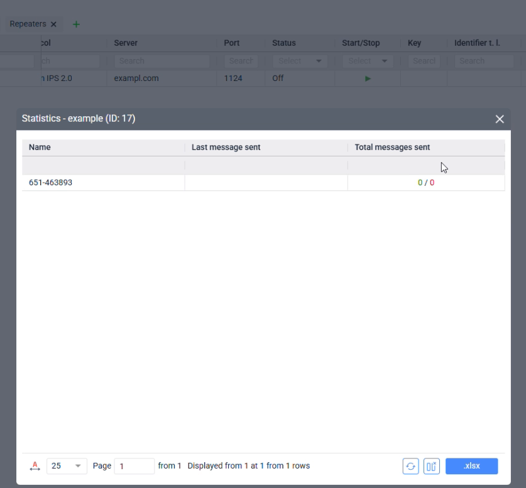Switch to the Repeaters tab
The width and height of the screenshot is (526, 488).
(28, 24)
